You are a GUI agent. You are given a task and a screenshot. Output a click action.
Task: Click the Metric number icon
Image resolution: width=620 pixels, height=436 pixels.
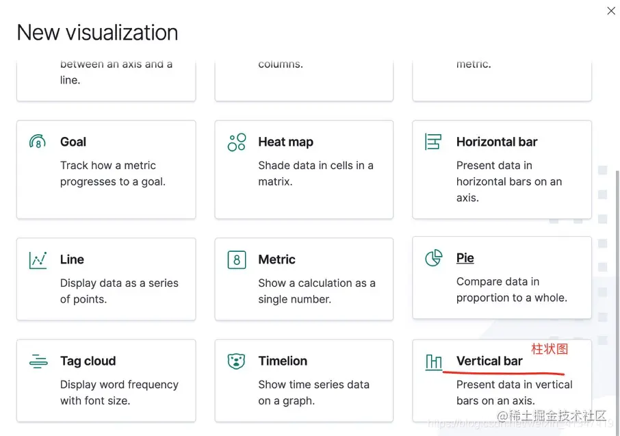tap(237, 260)
